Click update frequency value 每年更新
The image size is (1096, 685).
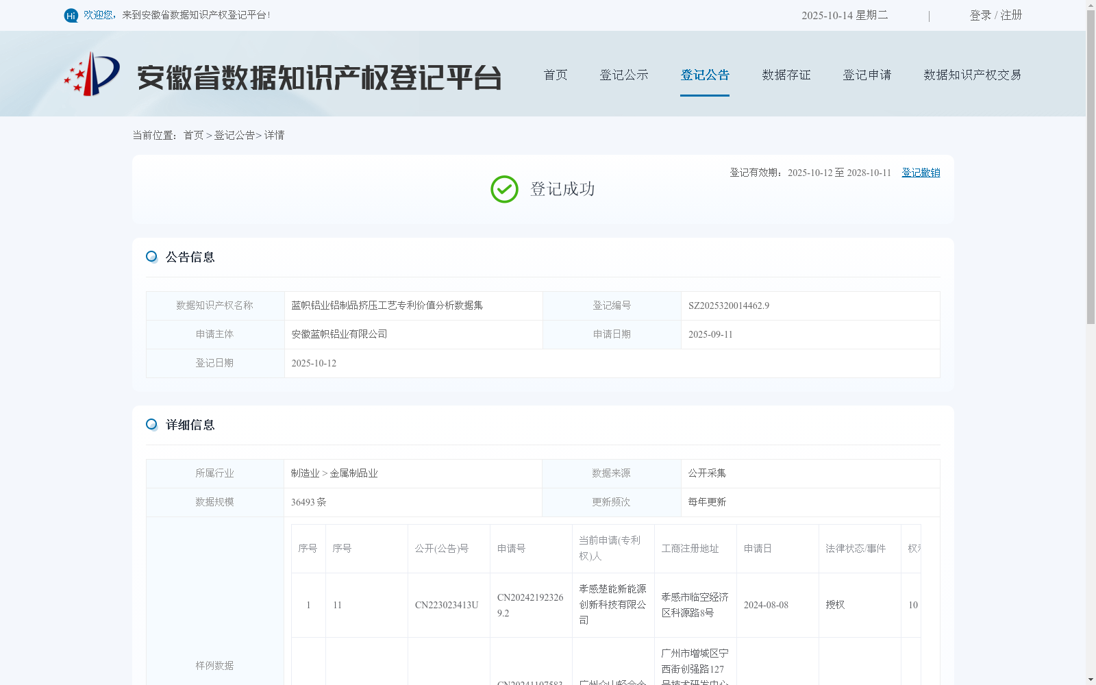tap(707, 502)
